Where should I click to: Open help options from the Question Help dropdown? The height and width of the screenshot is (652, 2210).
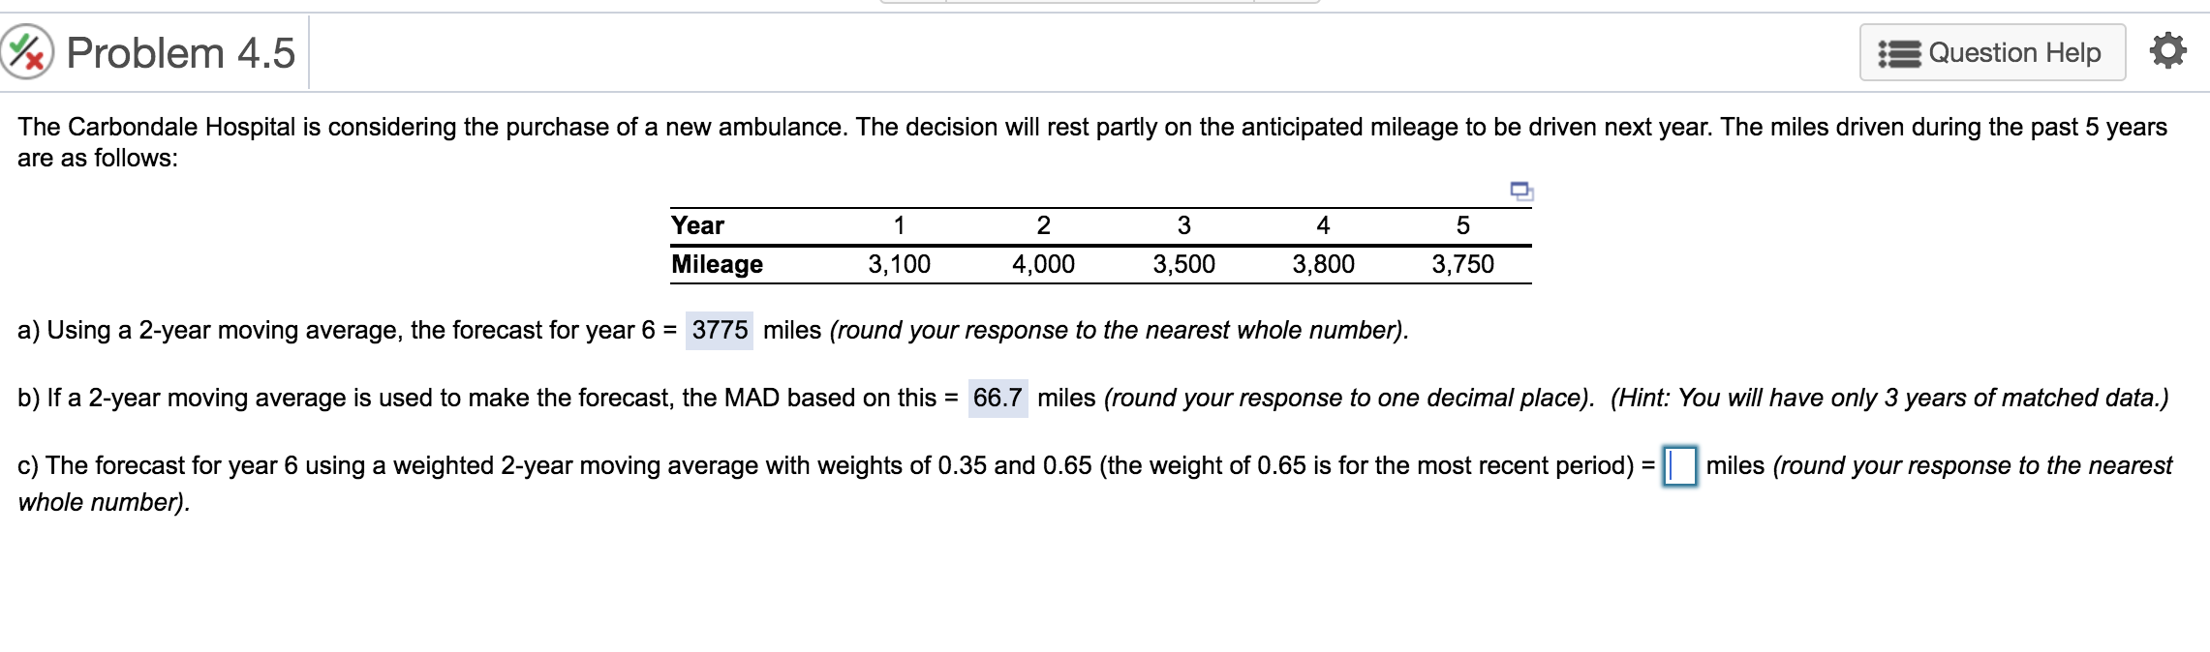coord(1992,52)
